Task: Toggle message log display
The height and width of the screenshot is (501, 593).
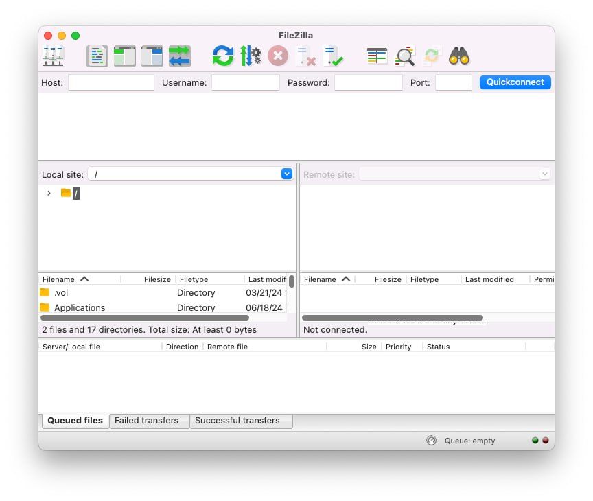Action: [97, 56]
